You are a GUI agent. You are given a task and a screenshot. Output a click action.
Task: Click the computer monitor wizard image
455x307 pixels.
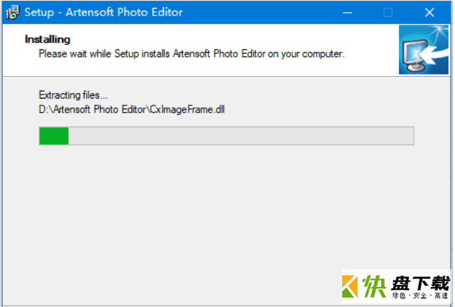(x=415, y=57)
